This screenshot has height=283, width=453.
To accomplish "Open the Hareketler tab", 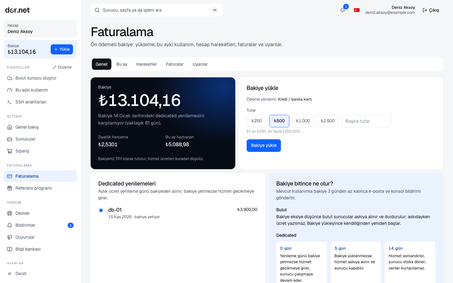I will pyautogui.click(x=147, y=64).
